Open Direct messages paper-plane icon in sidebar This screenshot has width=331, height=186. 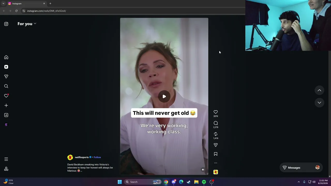(x=6, y=76)
